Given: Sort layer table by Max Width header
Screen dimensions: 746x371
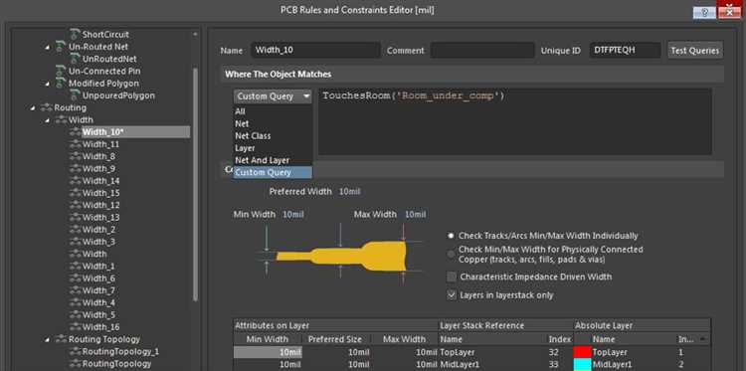Looking at the screenshot, I should (404, 339).
